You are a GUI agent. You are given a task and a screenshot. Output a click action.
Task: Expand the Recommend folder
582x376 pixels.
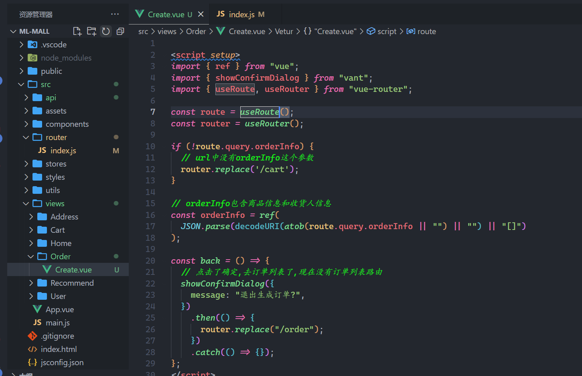(31, 283)
